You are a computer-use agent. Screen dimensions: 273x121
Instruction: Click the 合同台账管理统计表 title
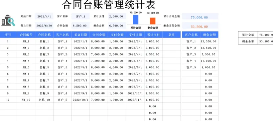tap(109, 5)
